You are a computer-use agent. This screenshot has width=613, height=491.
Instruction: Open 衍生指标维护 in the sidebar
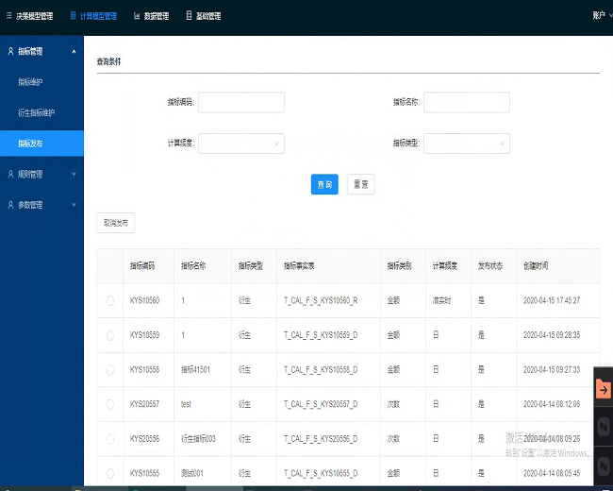36,112
